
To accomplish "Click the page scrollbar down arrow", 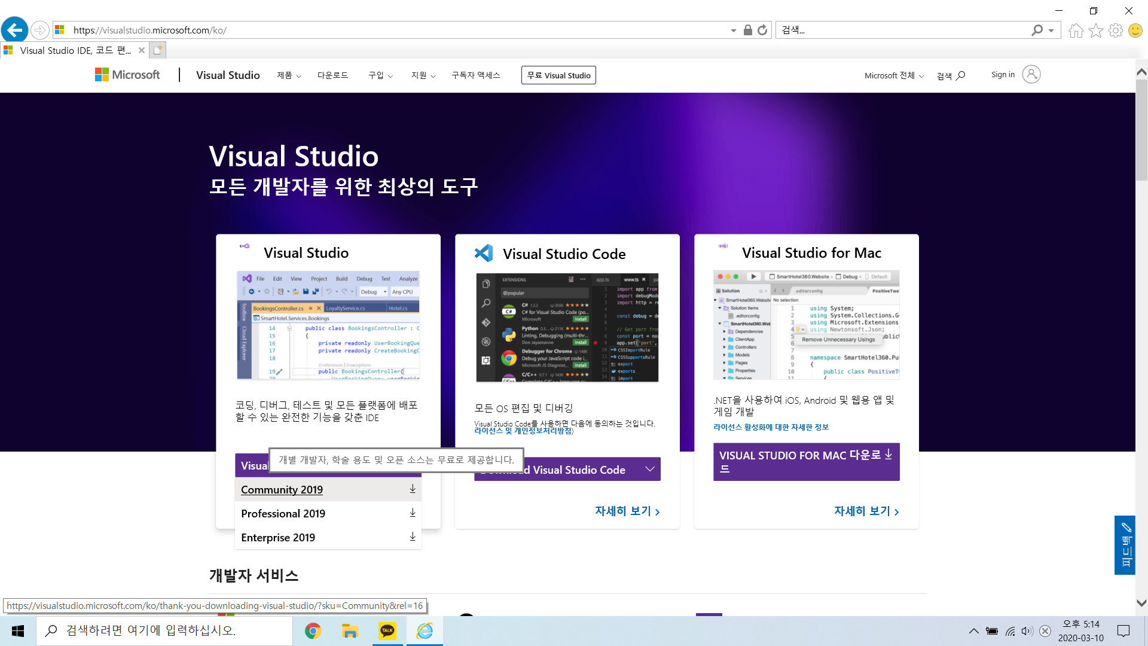I will click(1141, 603).
